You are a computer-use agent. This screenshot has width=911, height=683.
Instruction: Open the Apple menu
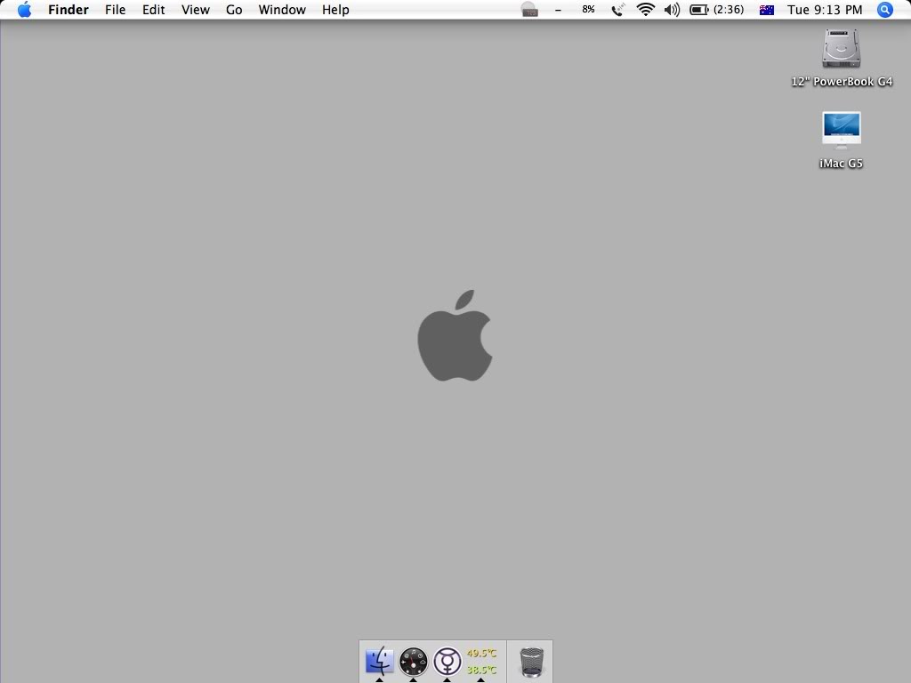point(24,9)
